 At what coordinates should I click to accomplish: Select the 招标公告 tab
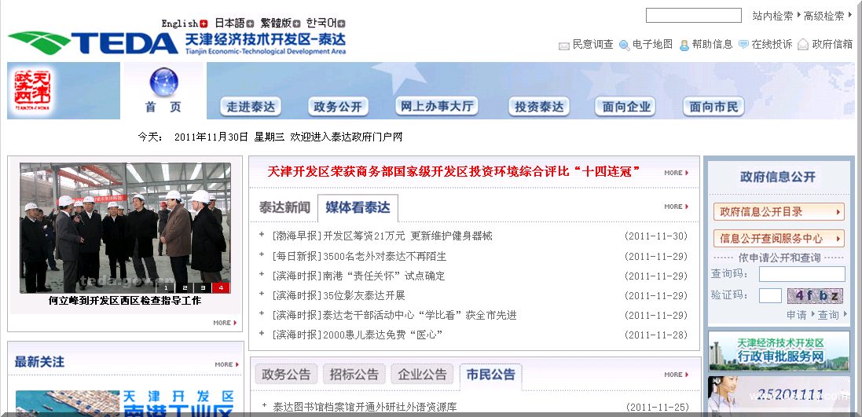click(x=354, y=375)
